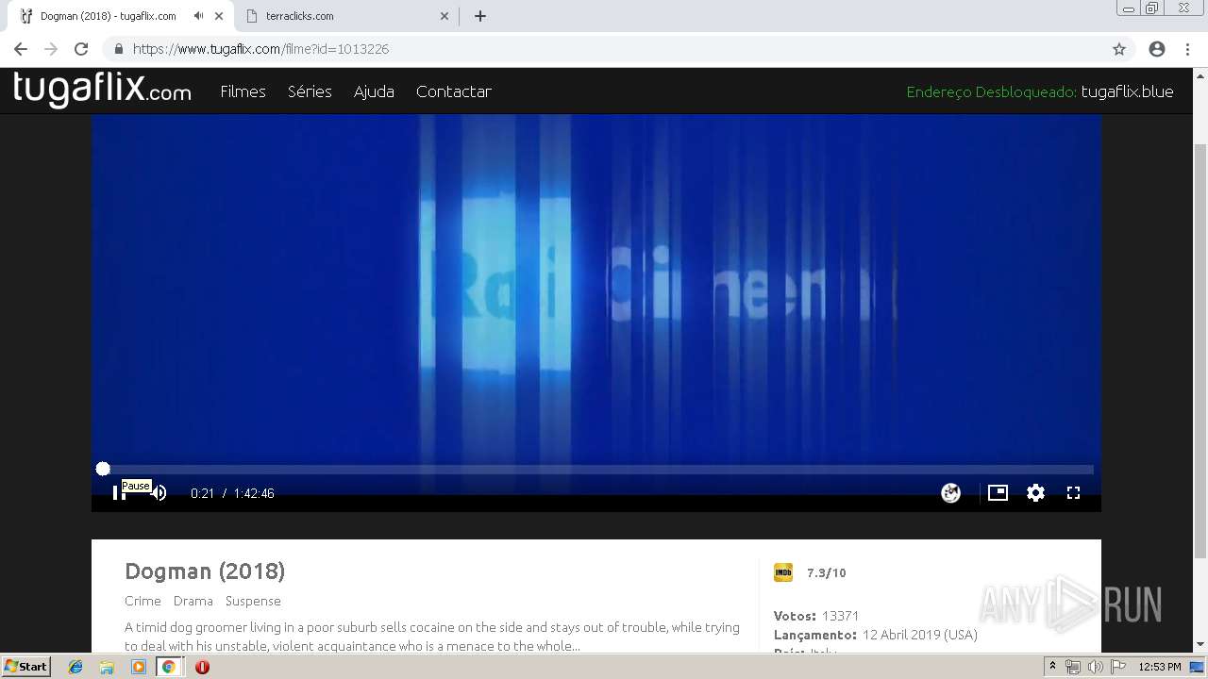Image resolution: width=1208 pixels, height=679 pixels.
Task: Open the tugaflix.blue unblocked address link
Action: 1127,91
